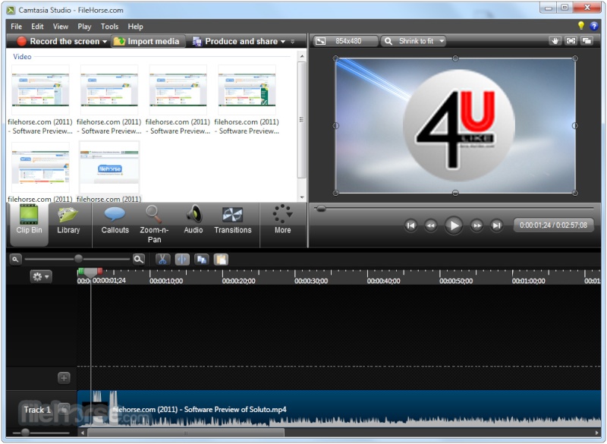Jump to previous clip in preview
607x444 pixels.
click(x=410, y=225)
